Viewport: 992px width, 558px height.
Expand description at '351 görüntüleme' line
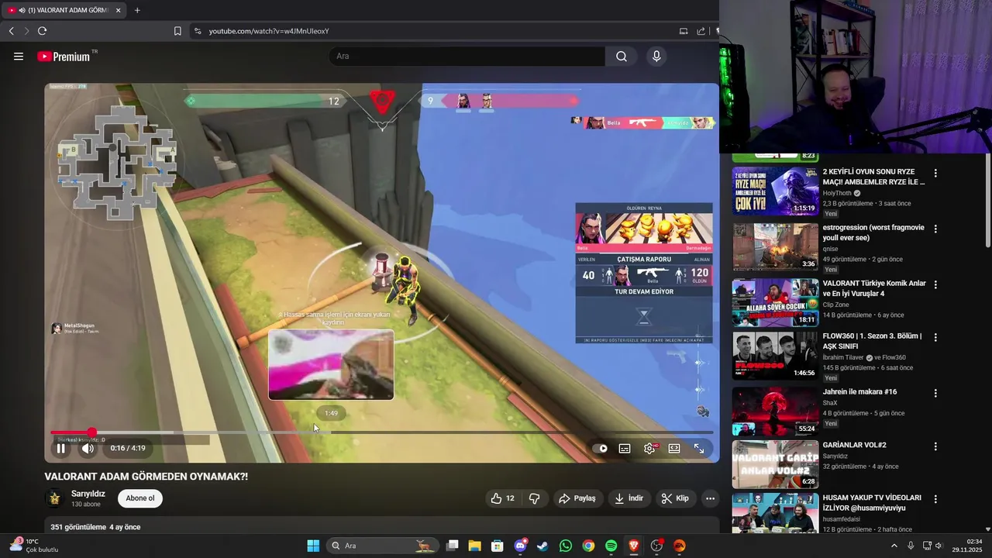coord(95,527)
